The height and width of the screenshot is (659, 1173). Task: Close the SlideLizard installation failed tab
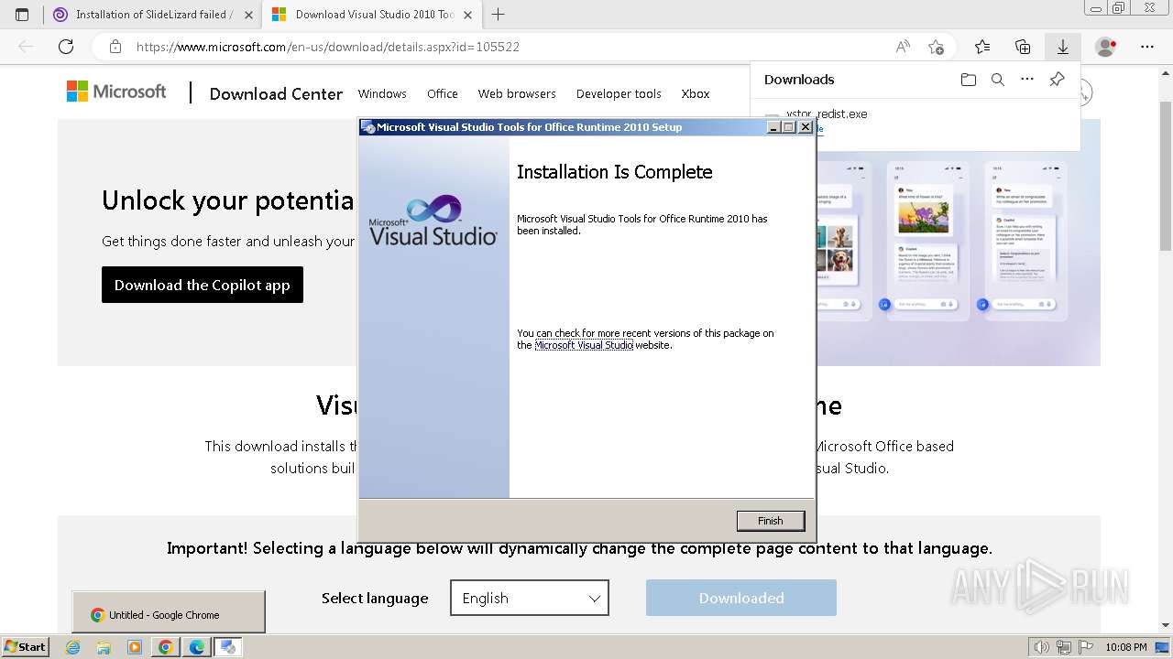[x=248, y=15]
